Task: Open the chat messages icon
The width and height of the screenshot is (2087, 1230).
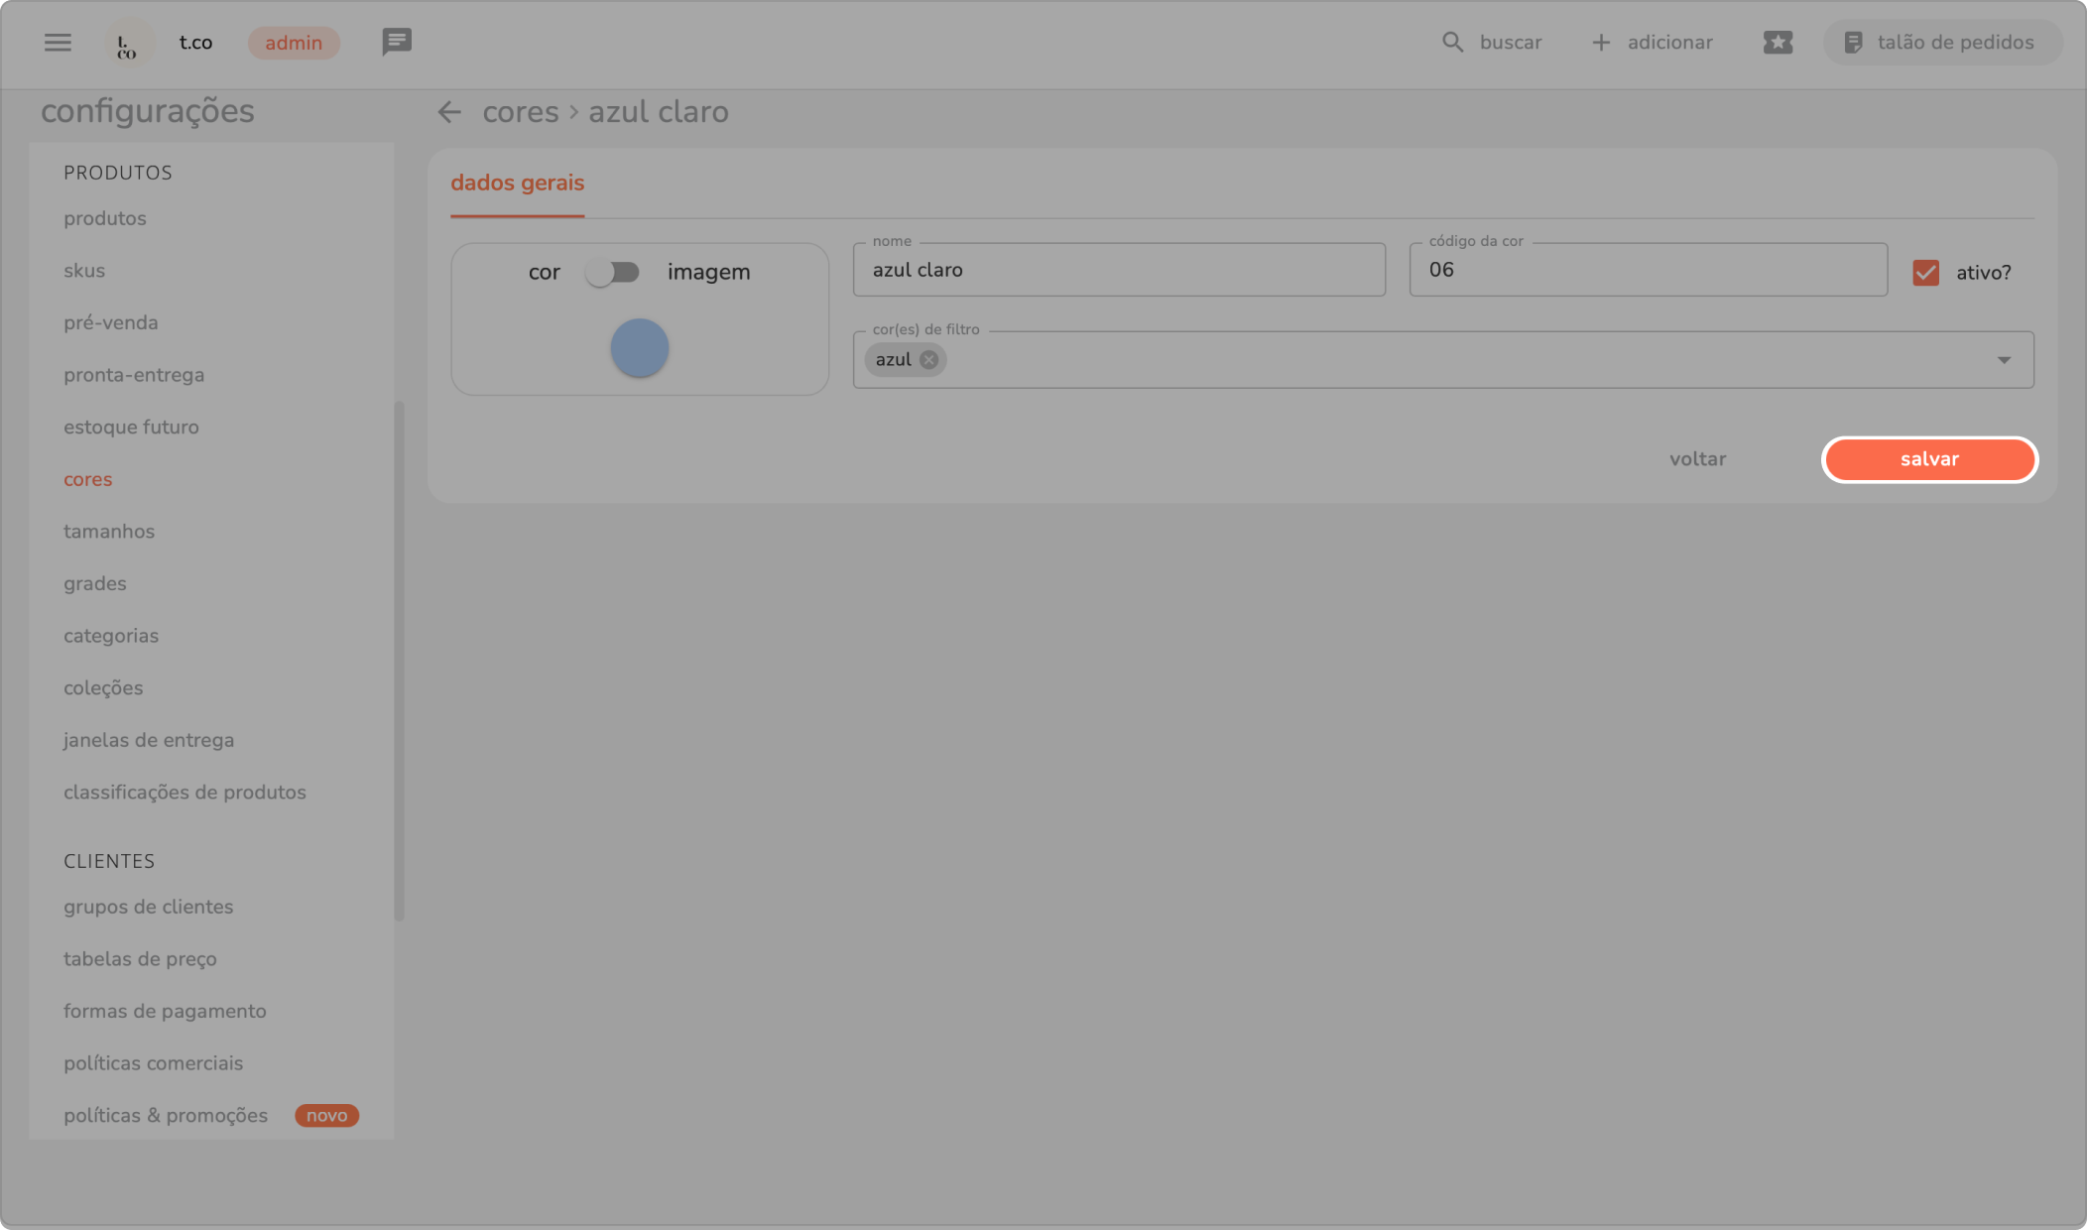Action: 397,42
